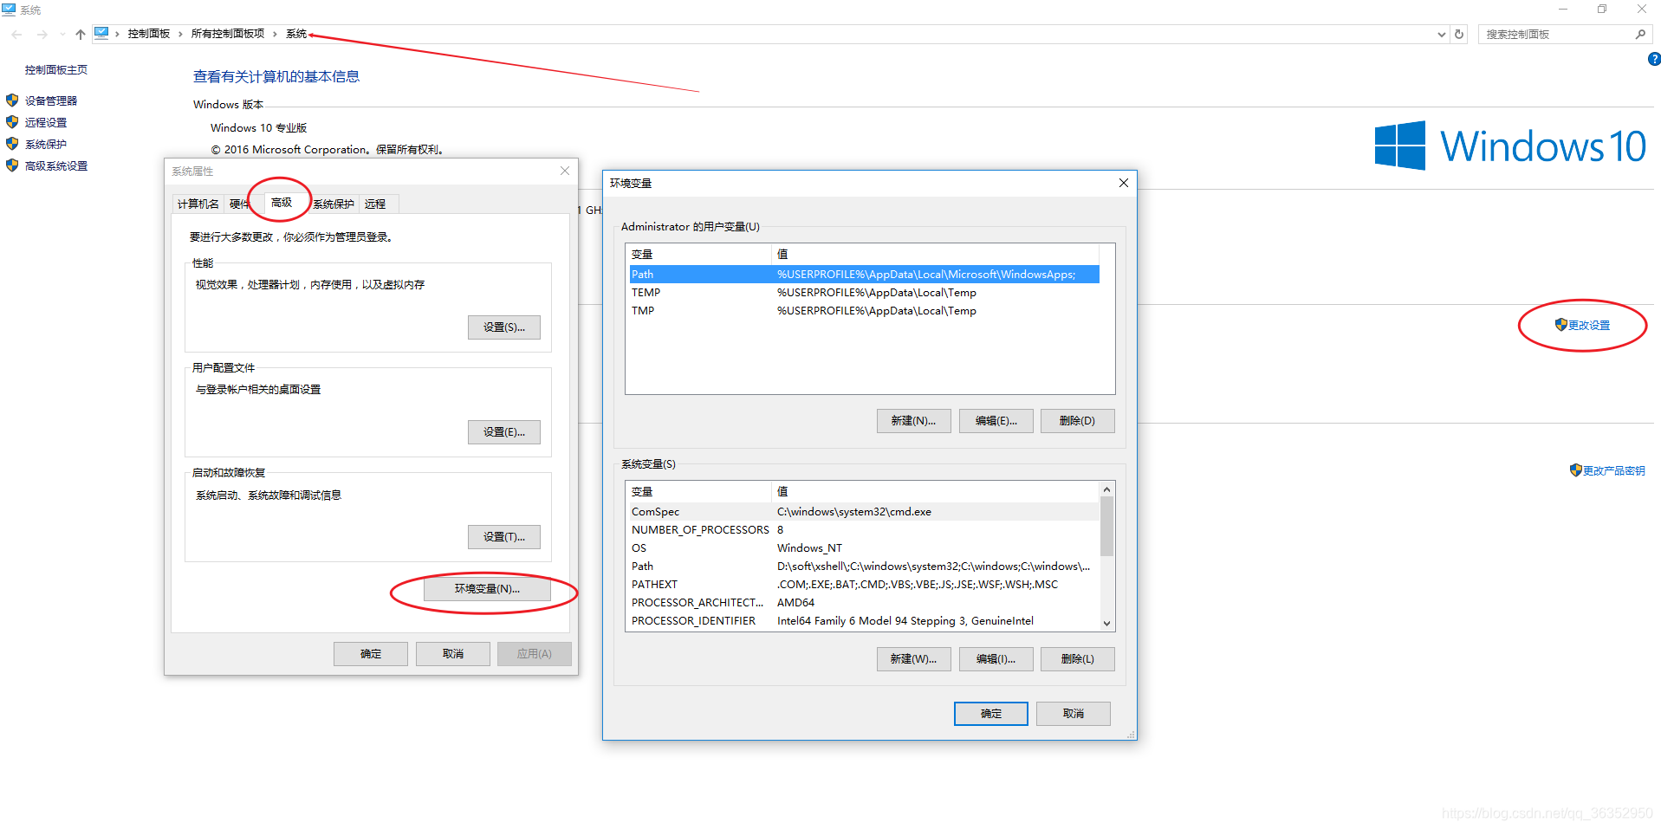Click 更改设置 link on the right
Viewport: 1661px width, 829px height.
tap(1589, 326)
